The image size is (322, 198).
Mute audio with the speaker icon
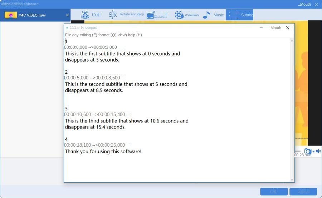[x=318, y=151]
